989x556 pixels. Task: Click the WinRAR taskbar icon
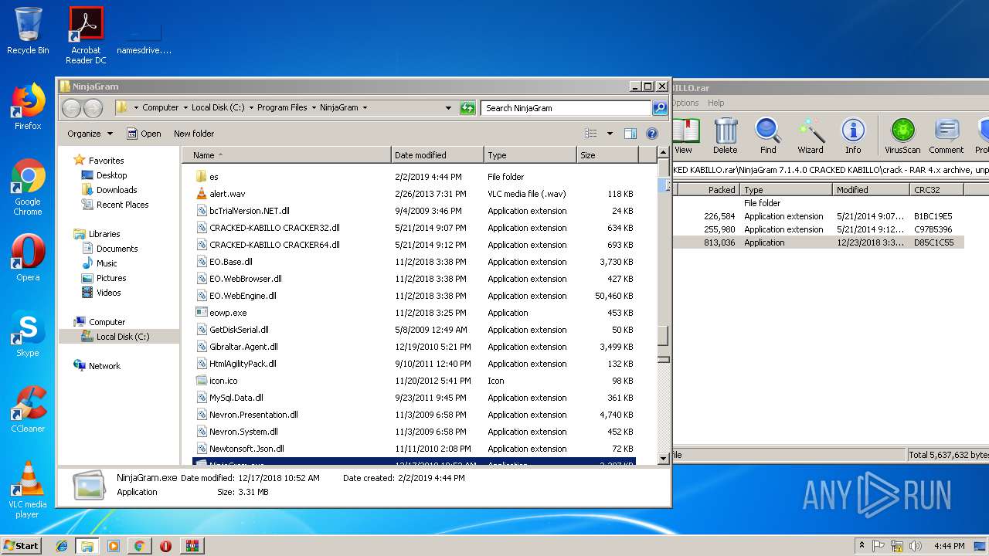tap(192, 546)
